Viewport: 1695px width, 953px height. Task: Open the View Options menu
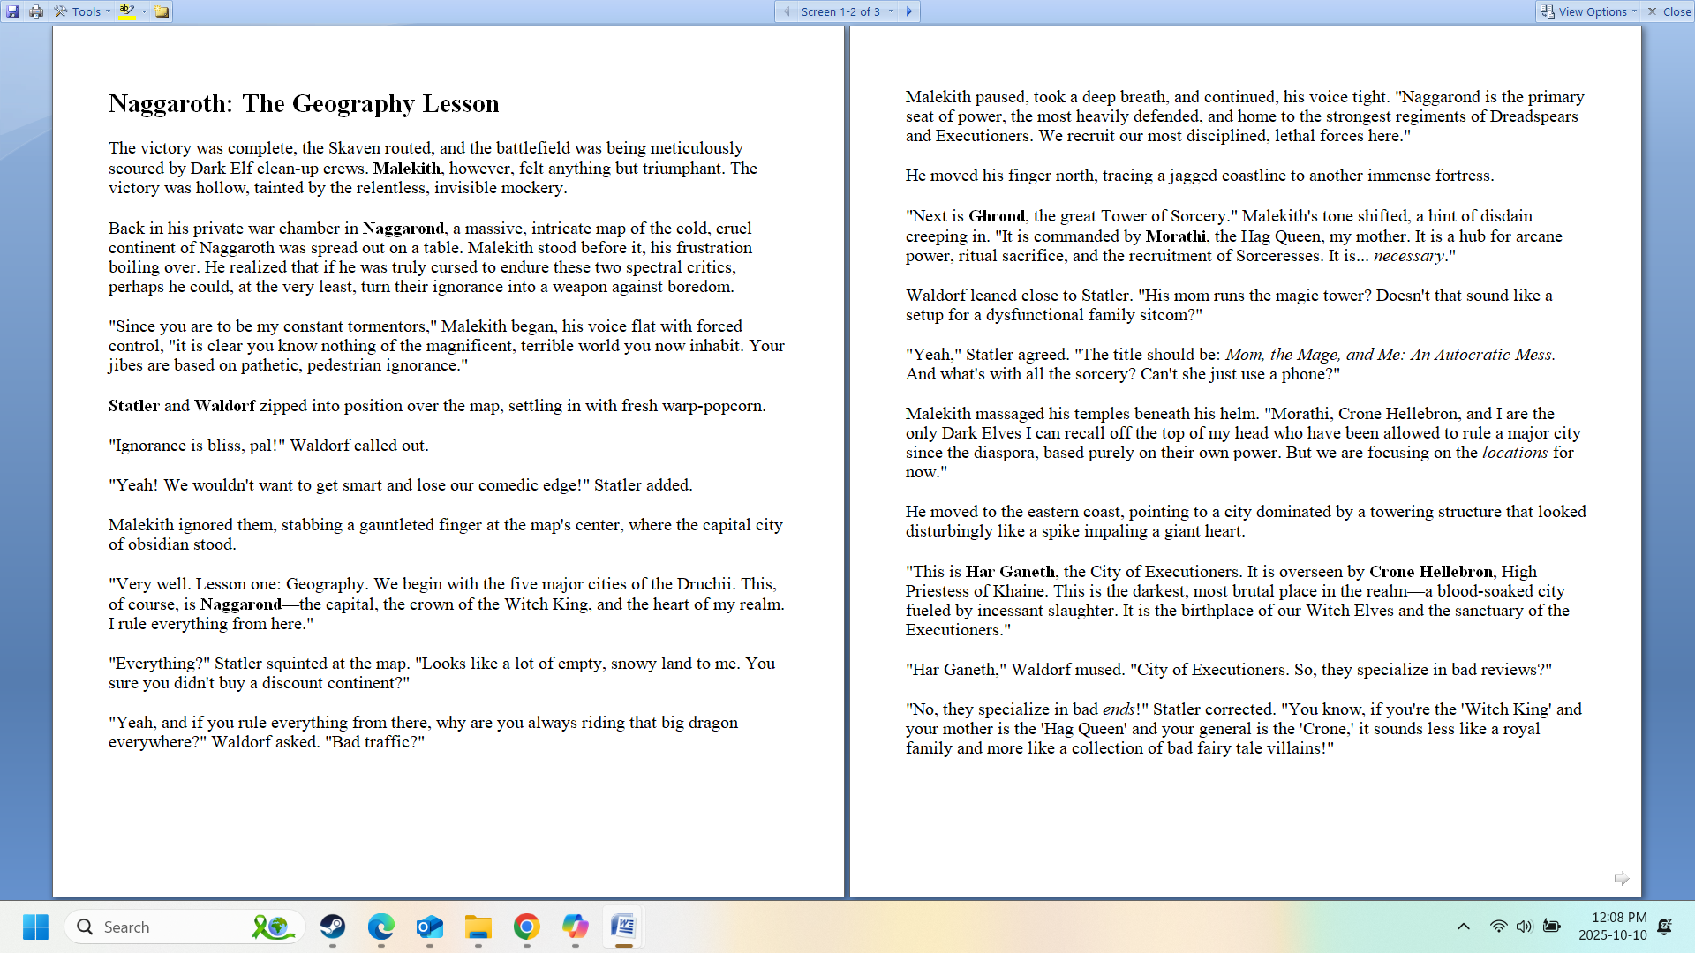(x=1587, y=11)
